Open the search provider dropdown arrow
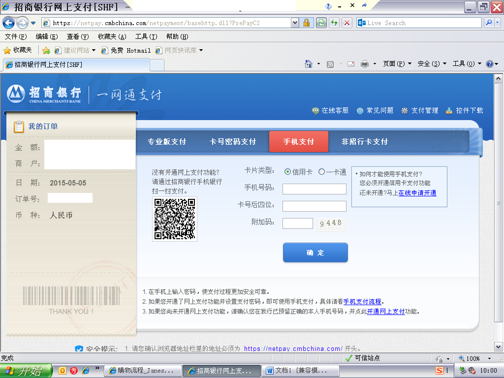Viewport: 504px width, 378px height. tap(498, 23)
